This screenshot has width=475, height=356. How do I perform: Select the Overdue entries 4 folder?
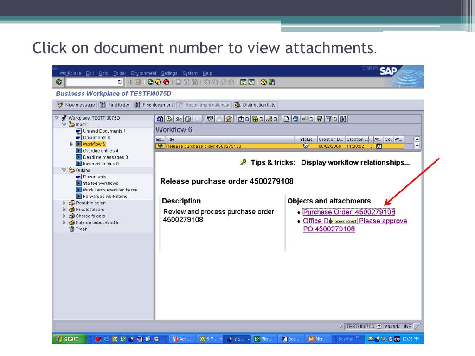(x=101, y=151)
